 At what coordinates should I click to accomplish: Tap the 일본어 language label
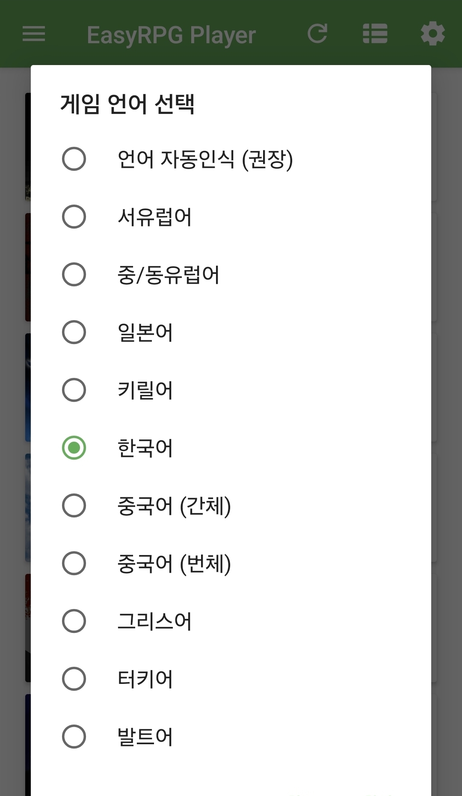coord(145,333)
